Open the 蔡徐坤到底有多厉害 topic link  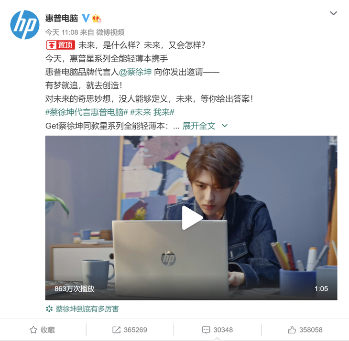tap(87, 309)
